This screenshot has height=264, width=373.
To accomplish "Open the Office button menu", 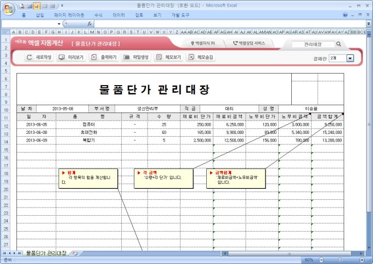I will tap(9, 9).
